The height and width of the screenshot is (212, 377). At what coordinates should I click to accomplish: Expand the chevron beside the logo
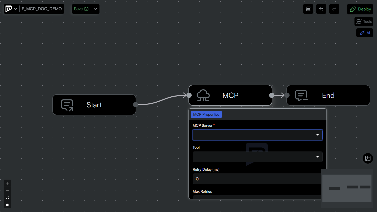(15, 9)
